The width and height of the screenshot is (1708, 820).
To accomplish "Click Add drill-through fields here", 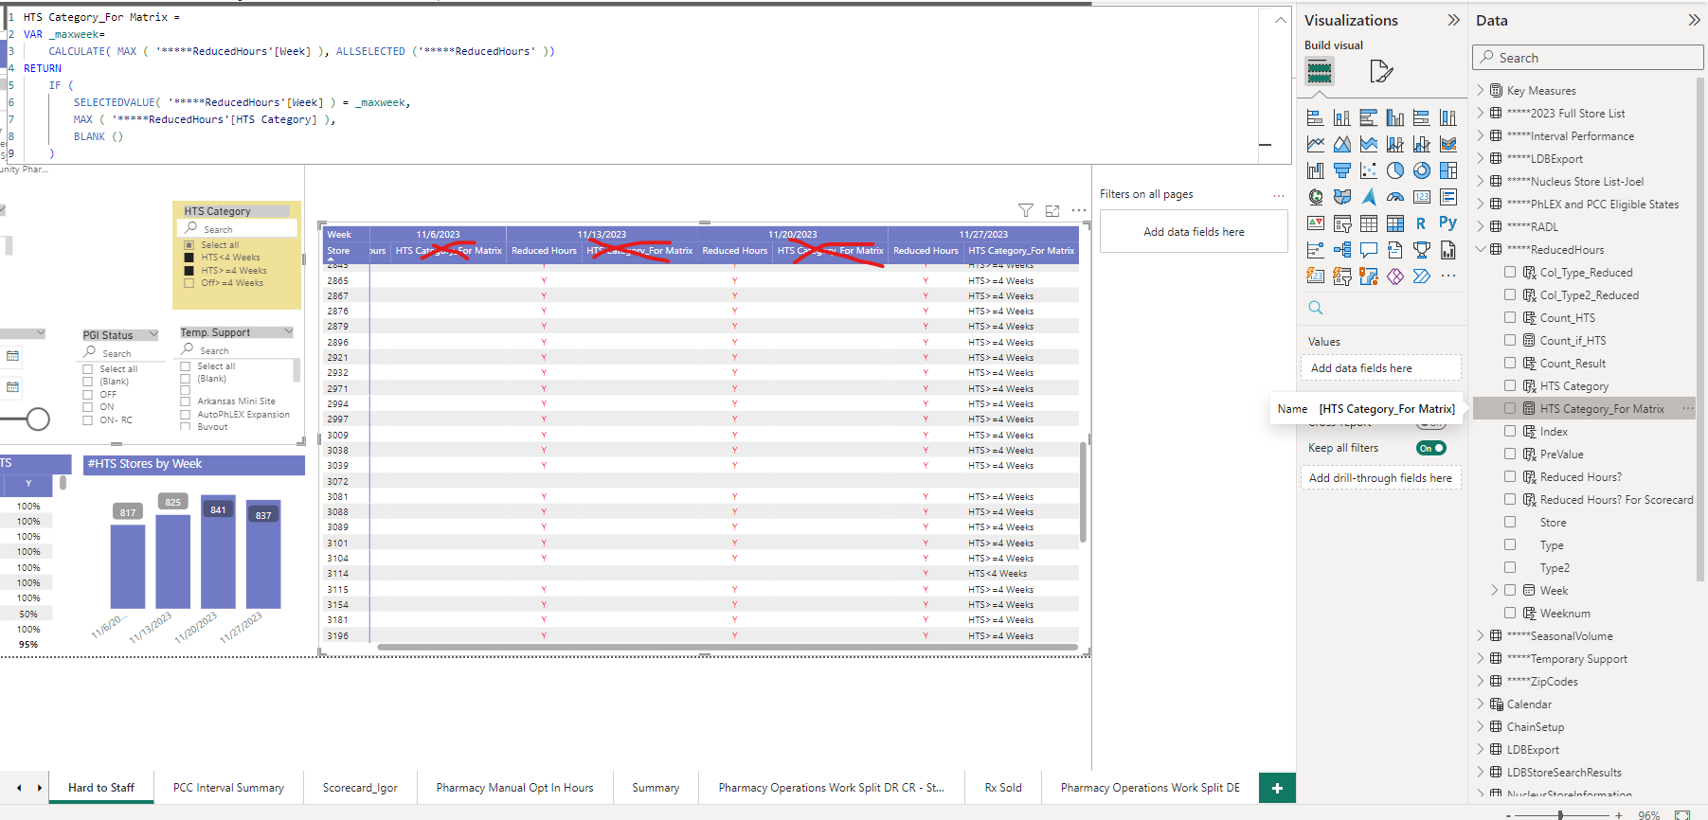I will pyautogui.click(x=1380, y=478).
